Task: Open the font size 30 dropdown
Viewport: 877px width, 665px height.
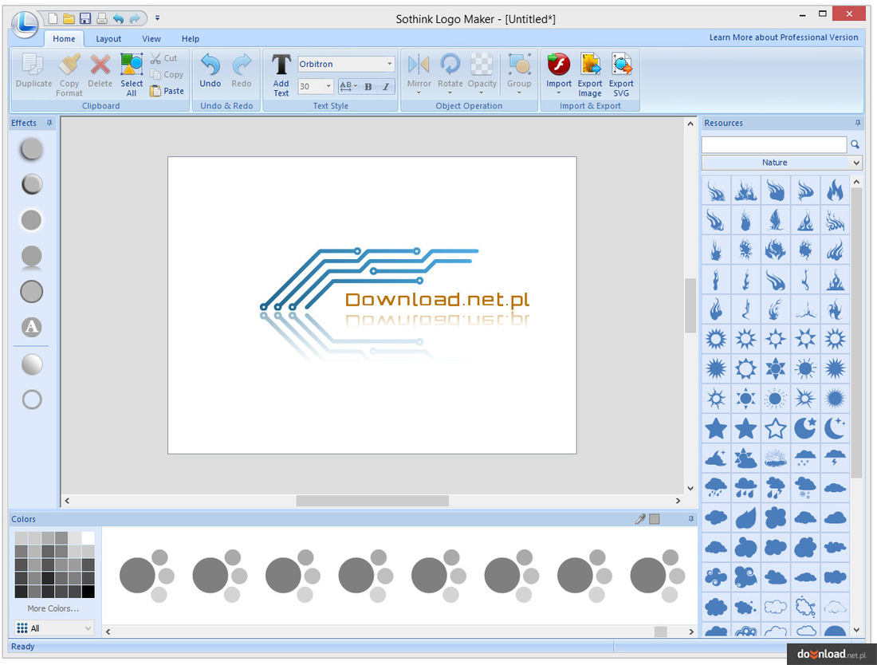Action: click(x=328, y=86)
